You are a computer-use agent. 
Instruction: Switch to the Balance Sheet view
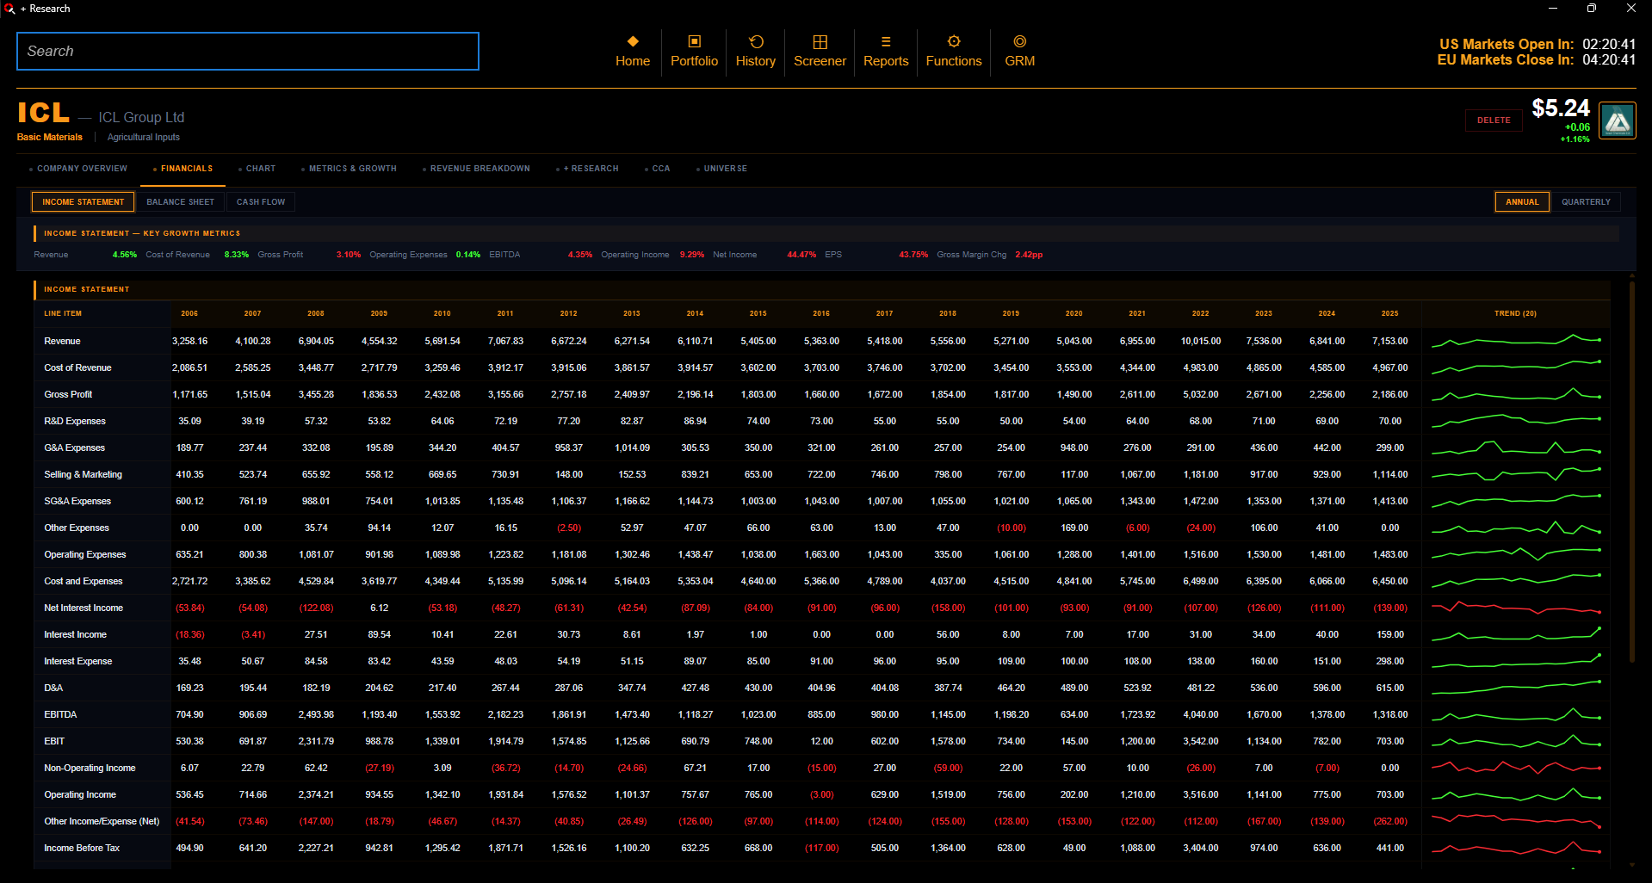[180, 202]
